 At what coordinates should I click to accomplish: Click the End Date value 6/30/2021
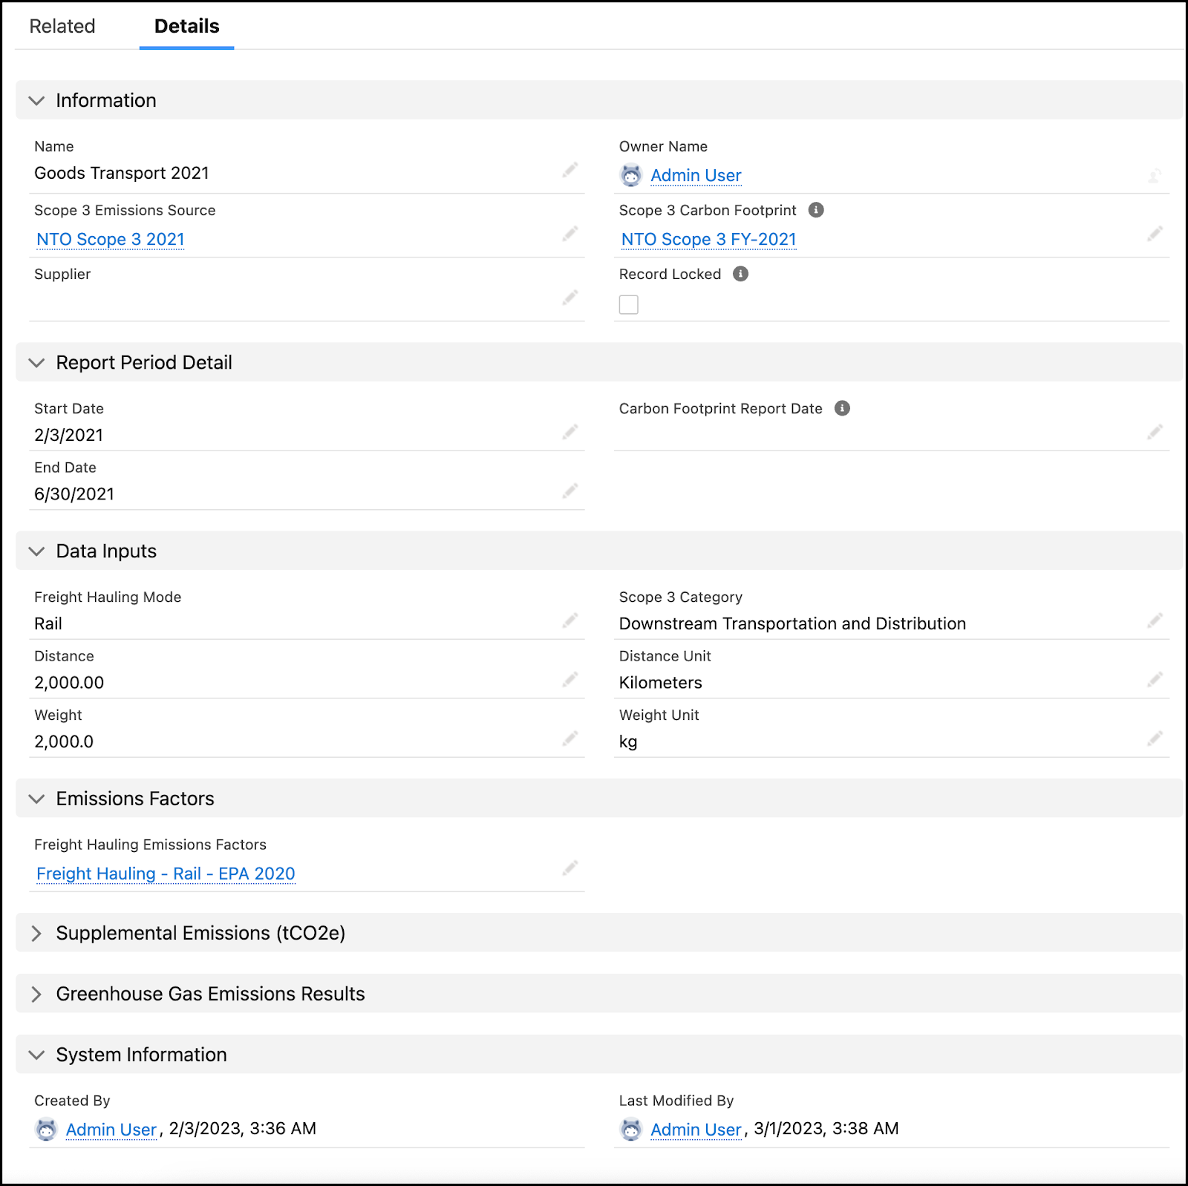point(74,494)
